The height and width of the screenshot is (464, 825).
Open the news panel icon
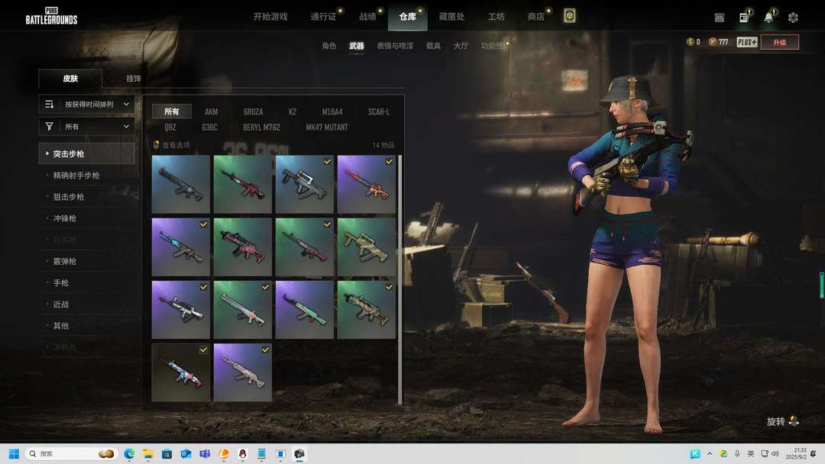[x=744, y=18]
